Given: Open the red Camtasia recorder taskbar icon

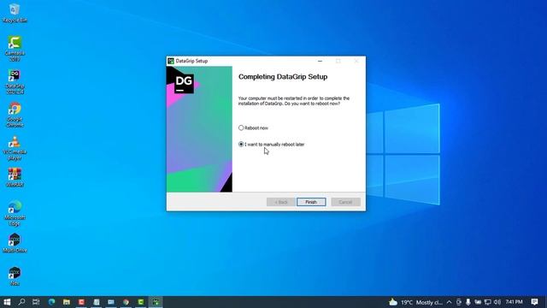Looking at the screenshot, I should click(81, 302).
